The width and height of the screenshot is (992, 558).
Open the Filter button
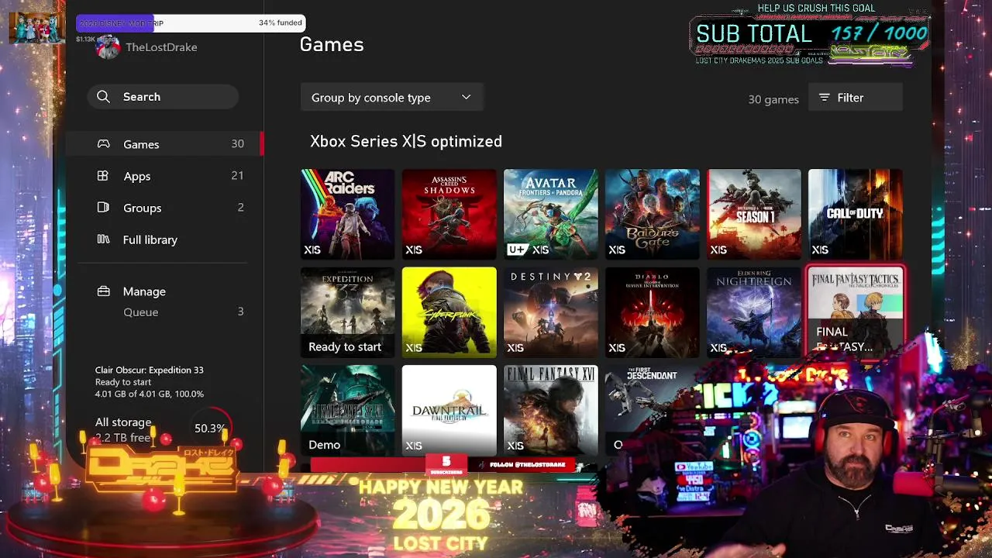[856, 98]
